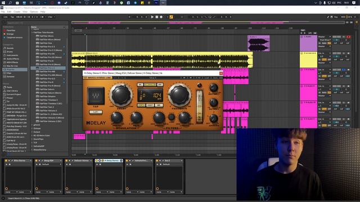Adjust the large FEEDBACK knob

click(x=179, y=95)
